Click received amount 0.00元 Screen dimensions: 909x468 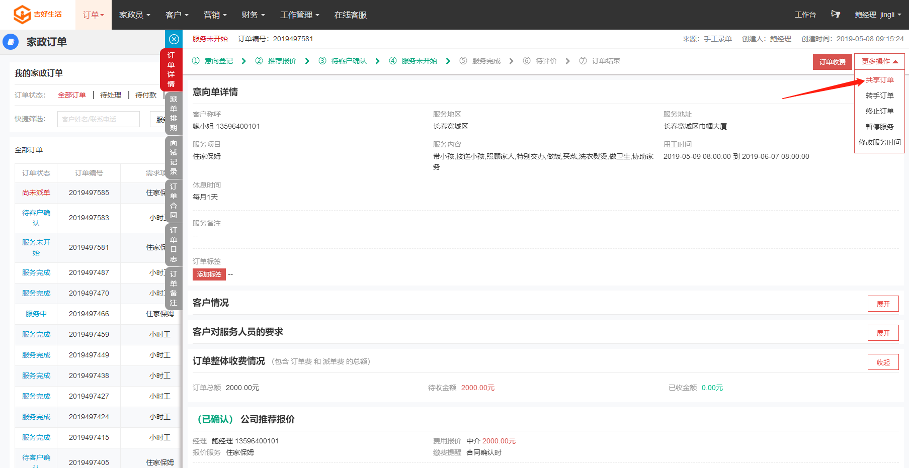click(712, 388)
